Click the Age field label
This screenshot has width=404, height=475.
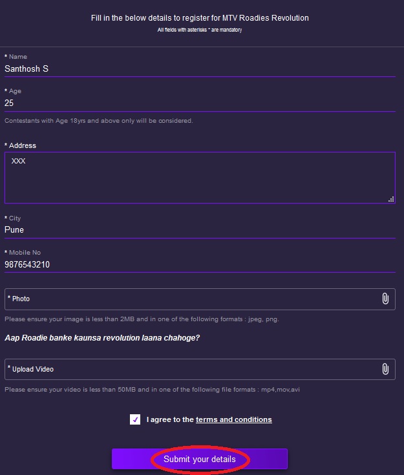click(x=15, y=91)
